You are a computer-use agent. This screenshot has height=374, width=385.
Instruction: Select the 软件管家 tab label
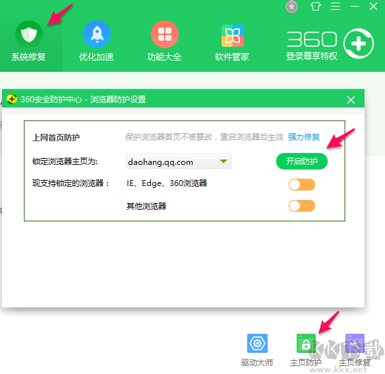pyautogui.click(x=232, y=57)
